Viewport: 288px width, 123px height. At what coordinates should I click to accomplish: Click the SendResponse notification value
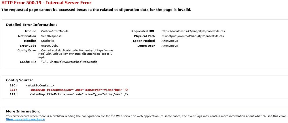point(51,36)
